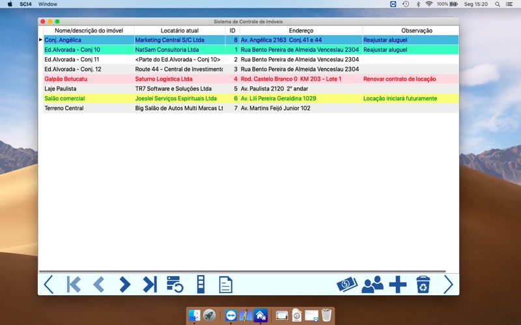Image resolution: width=521 pixels, height=325 pixels.
Task: Select the Conj. Angélica row
Action: [x=251, y=40]
